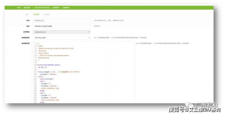The width and height of the screenshot is (225, 115).
Task: Click the 'switch (bytes[0])' code line
Action: 46,79
